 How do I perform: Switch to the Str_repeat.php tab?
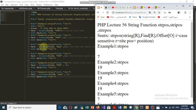pyautogui.click(x=7, y=8)
